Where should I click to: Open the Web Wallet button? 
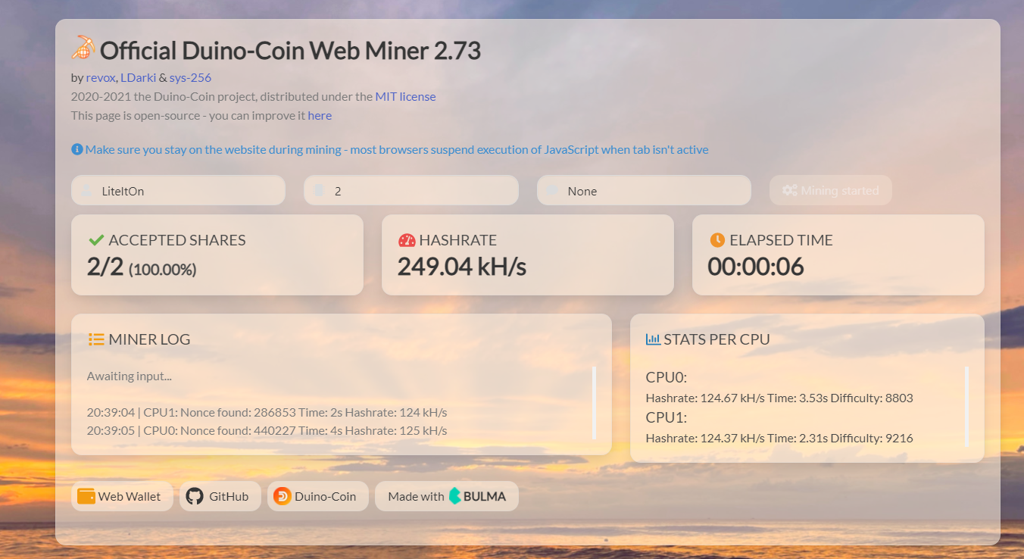pos(122,495)
